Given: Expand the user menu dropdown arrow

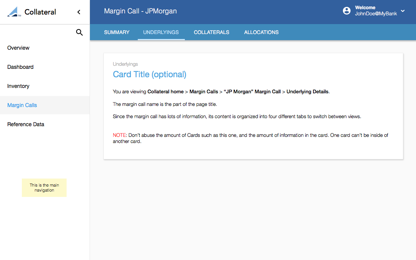Looking at the screenshot, I should coord(403,11).
